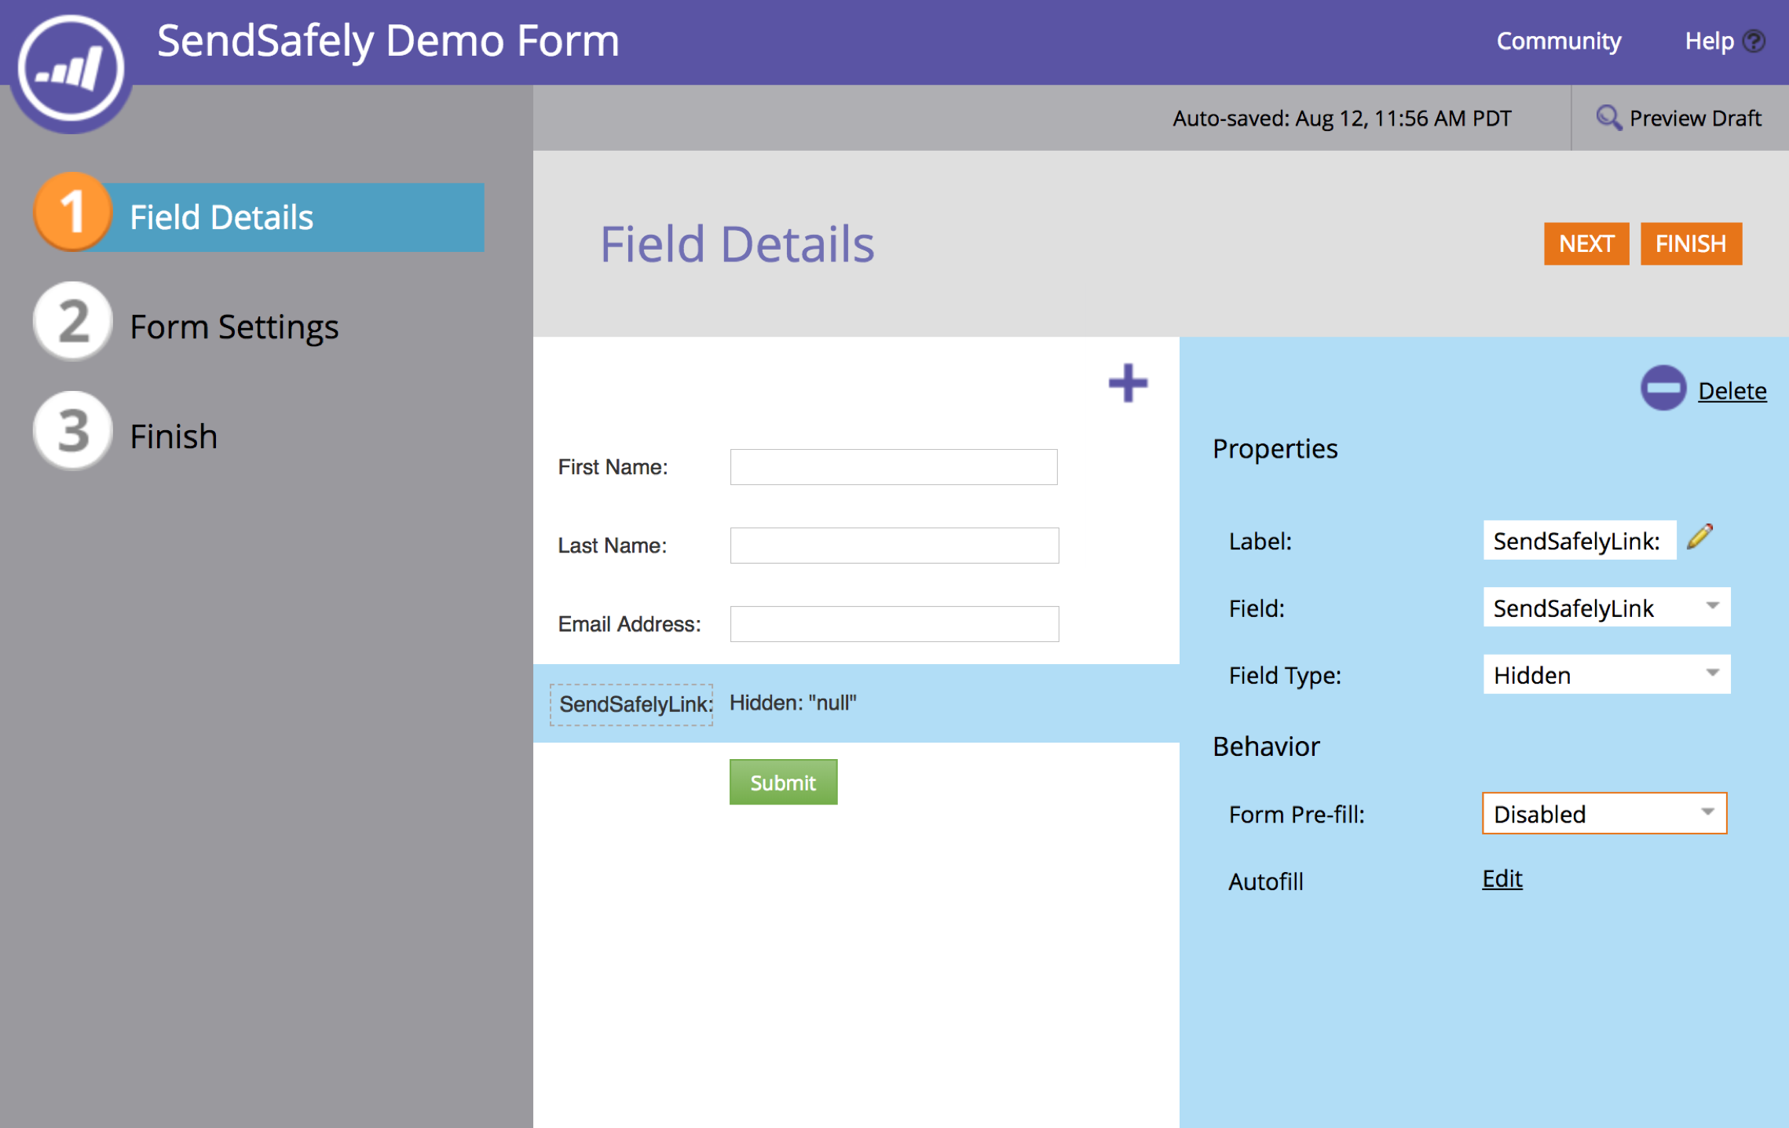Click the step 1 orange circle
Viewport: 1789px width, 1128px height.
click(x=73, y=212)
